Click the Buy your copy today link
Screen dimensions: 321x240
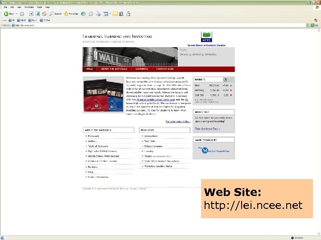[x=178, y=121]
